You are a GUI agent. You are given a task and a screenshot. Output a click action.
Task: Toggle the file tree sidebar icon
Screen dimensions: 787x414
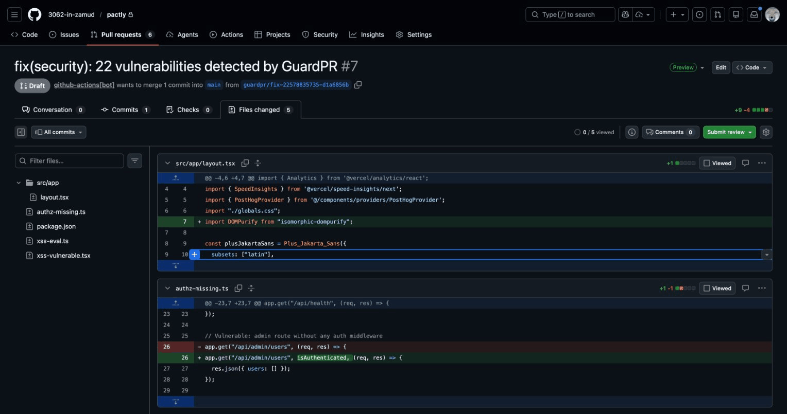point(21,132)
